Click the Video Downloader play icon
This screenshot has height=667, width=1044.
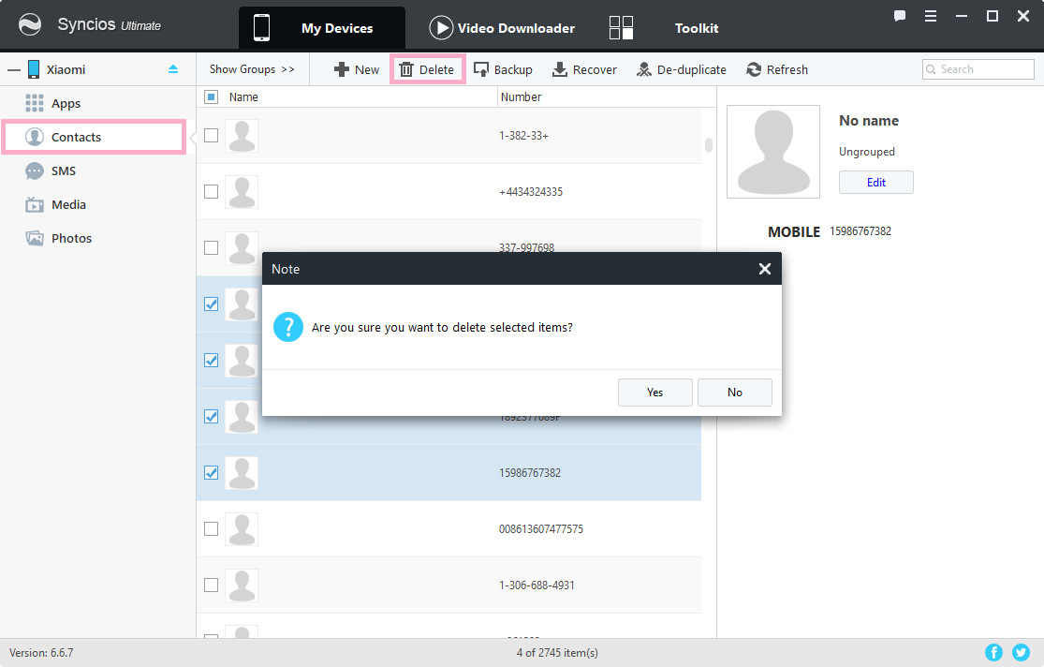(x=441, y=28)
